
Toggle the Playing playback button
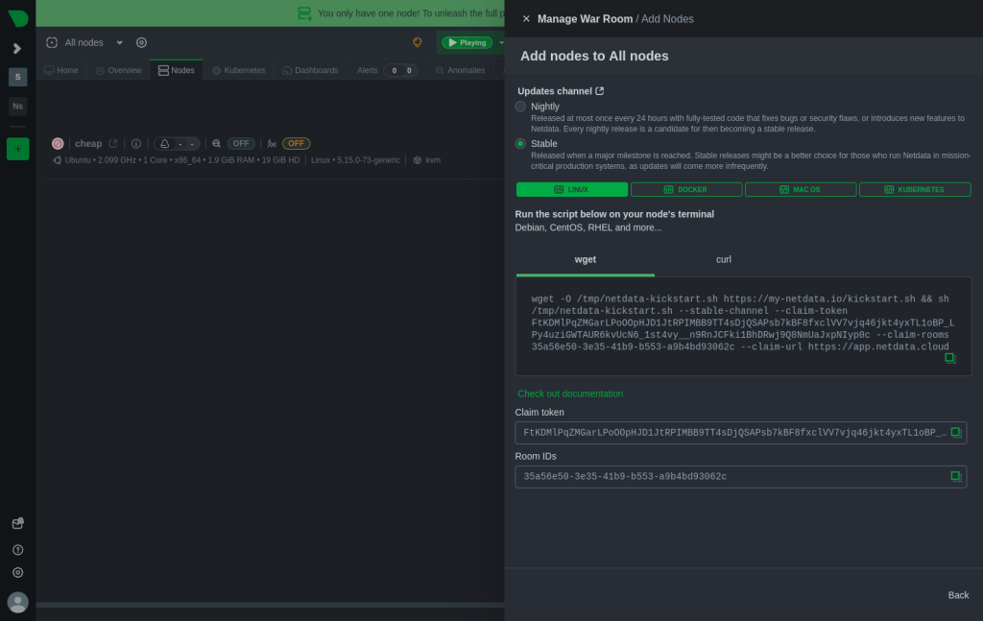[x=467, y=42]
